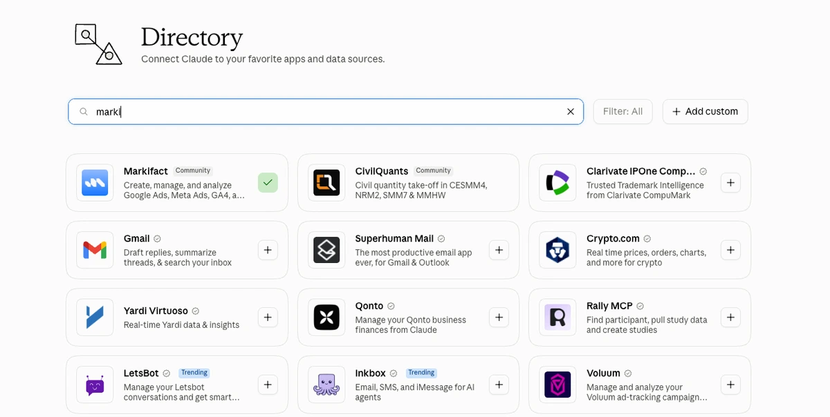Toggle the green checkmark on Markifact
The height and width of the screenshot is (417, 830).
coord(268,183)
